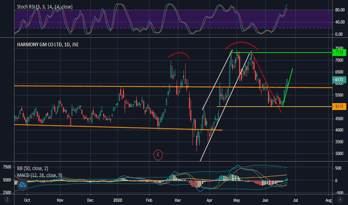This screenshot has width=348, height=205.
Task: Select the HARMONY GM CO LTD title
Action: click(x=48, y=45)
